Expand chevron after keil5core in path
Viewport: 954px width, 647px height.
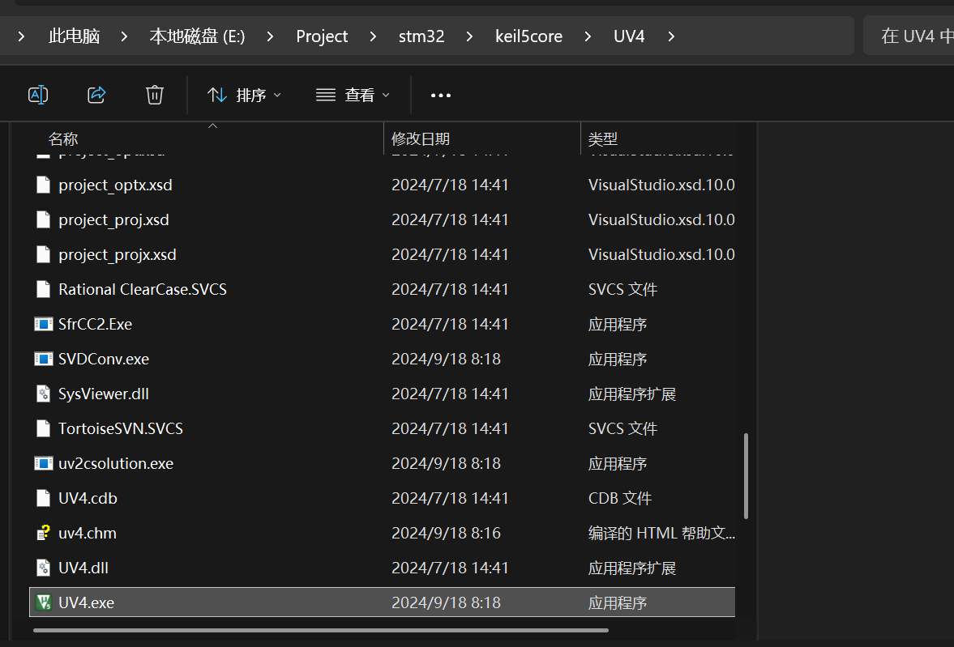588,36
